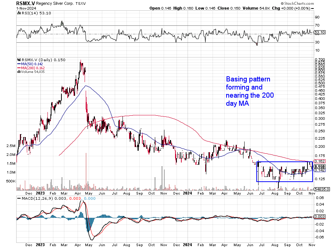Click the Volume 54,835 legend text

pyautogui.click(x=33, y=71)
